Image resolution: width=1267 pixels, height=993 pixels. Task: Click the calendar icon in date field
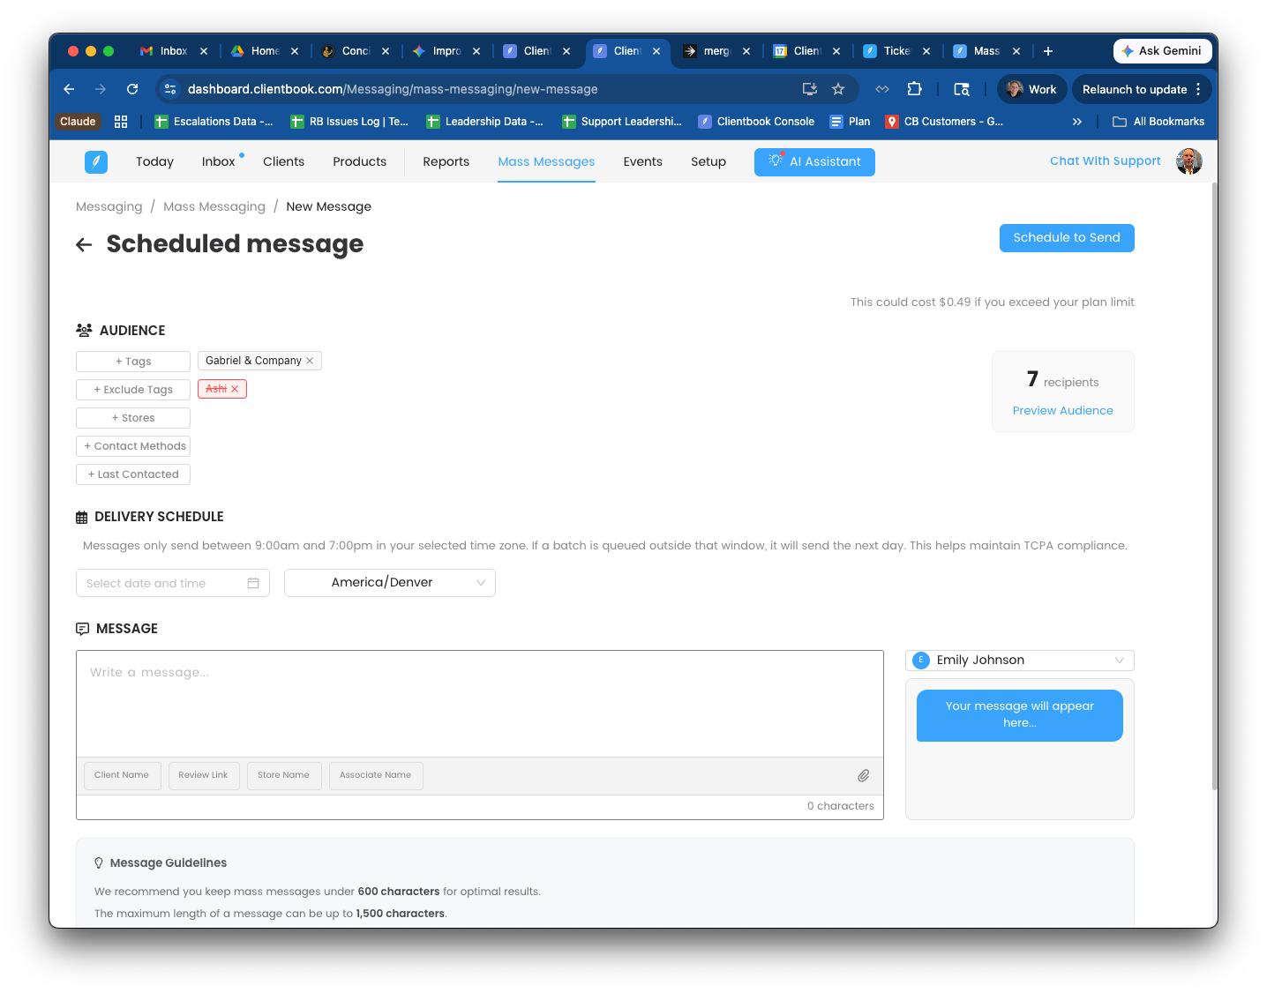pos(253,583)
